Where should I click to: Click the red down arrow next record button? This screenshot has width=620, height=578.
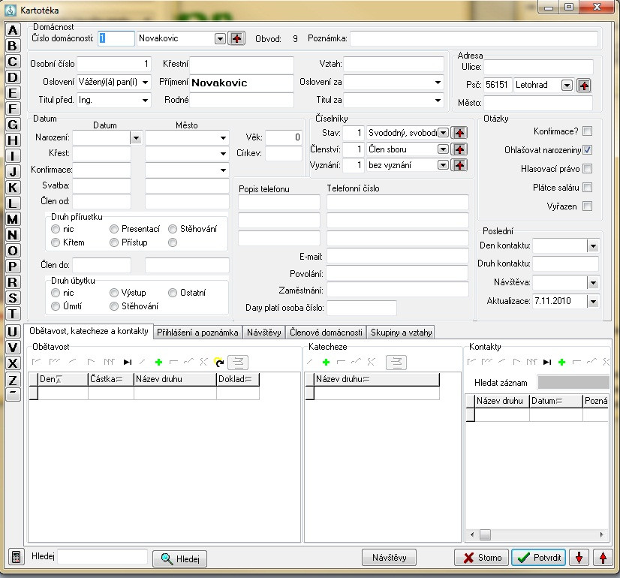pyautogui.click(x=578, y=557)
